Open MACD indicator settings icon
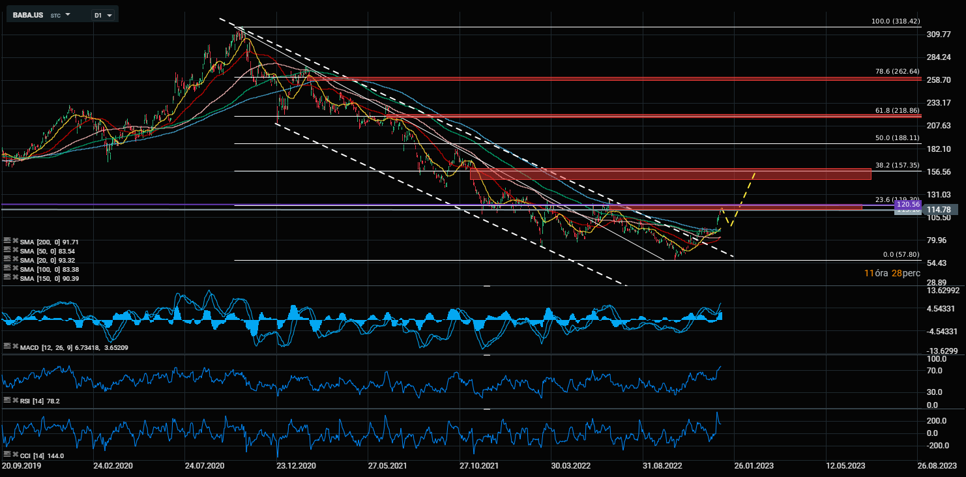Image resolution: width=966 pixels, height=477 pixels. coord(7,347)
